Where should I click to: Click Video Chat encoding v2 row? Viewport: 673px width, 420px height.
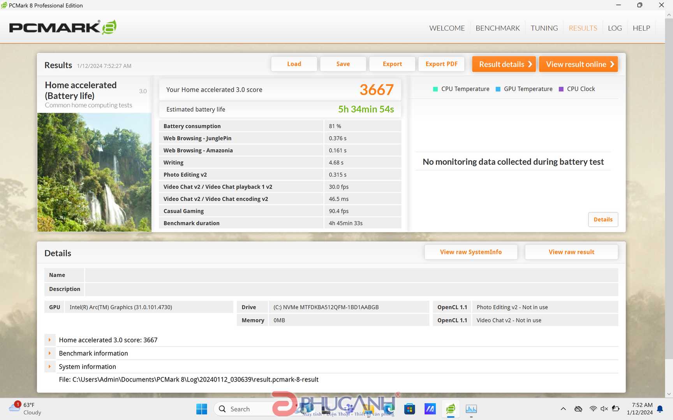tap(280, 199)
